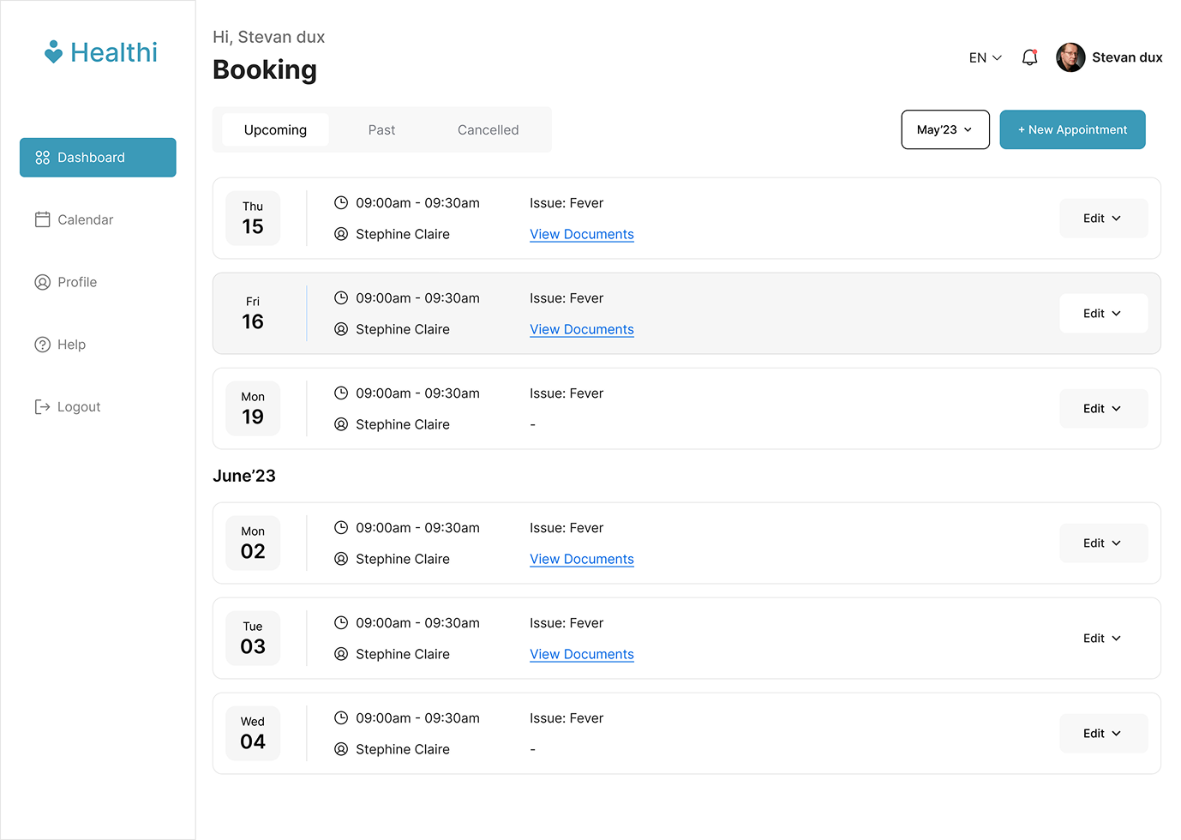
Task: Open Edit menu for Mon 19 appointment
Action: tap(1102, 409)
